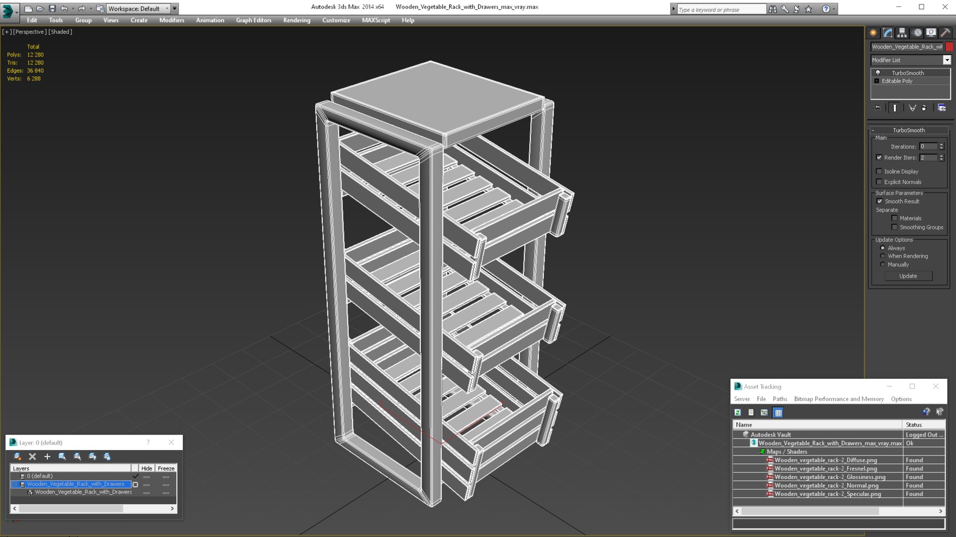Select Rendering menu from menu bar
Screen dimensions: 956x537
click(x=296, y=20)
